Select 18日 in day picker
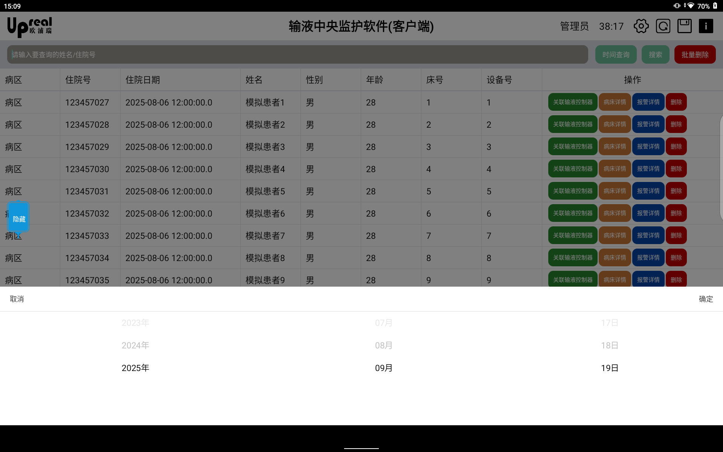 tap(610, 345)
